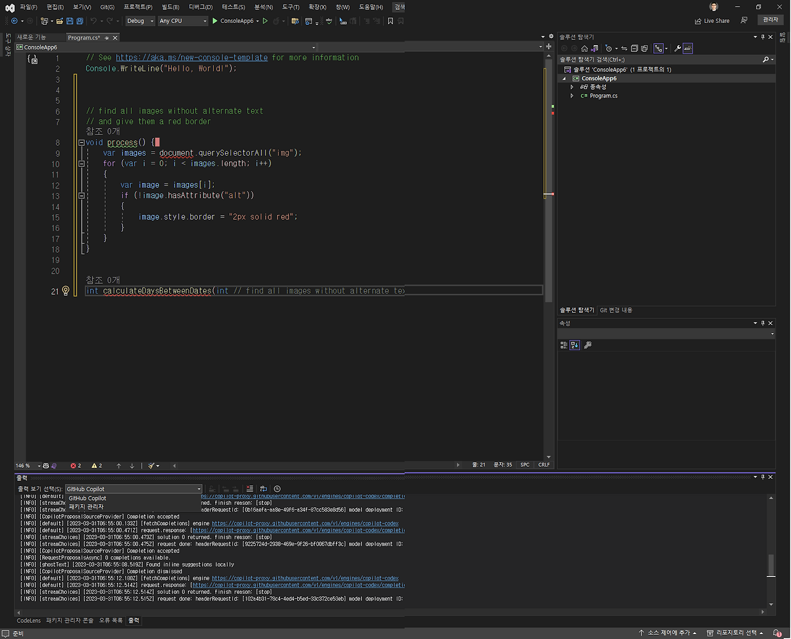This screenshot has width=791, height=639.
Task: Undo last edit with the undo arrow
Action: (x=94, y=20)
